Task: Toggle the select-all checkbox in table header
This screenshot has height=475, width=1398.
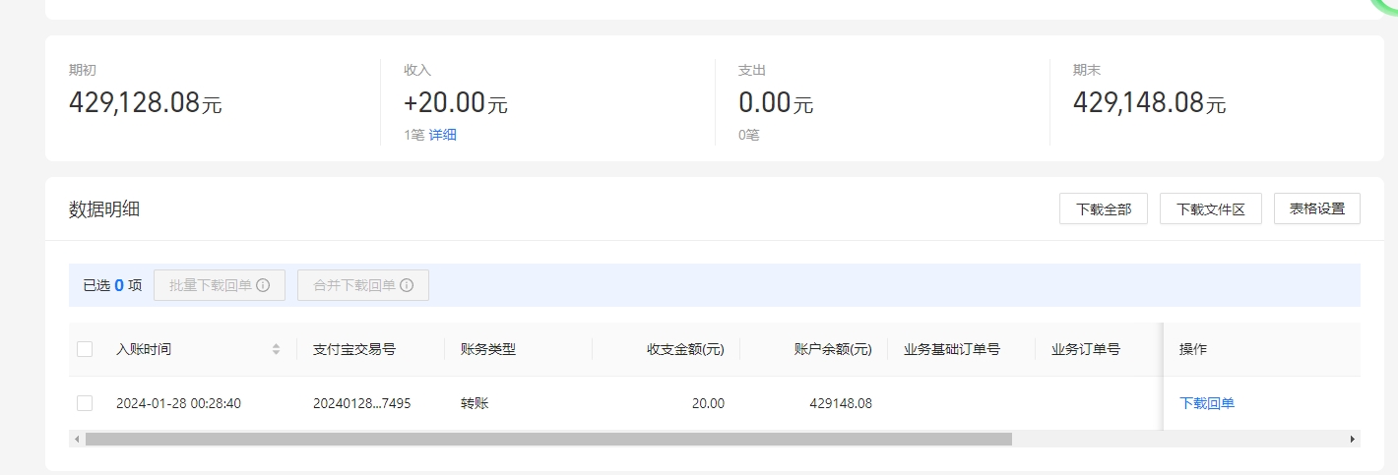Action: tap(85, 349)
